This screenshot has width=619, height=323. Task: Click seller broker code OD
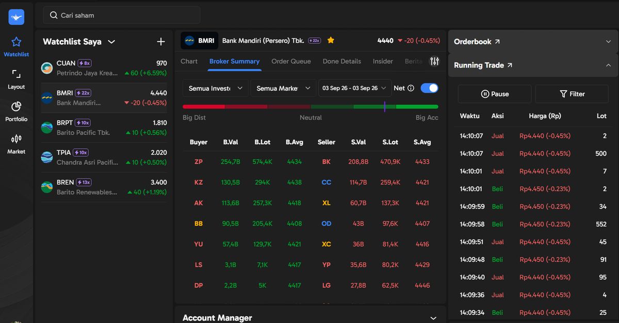point(327,224)
